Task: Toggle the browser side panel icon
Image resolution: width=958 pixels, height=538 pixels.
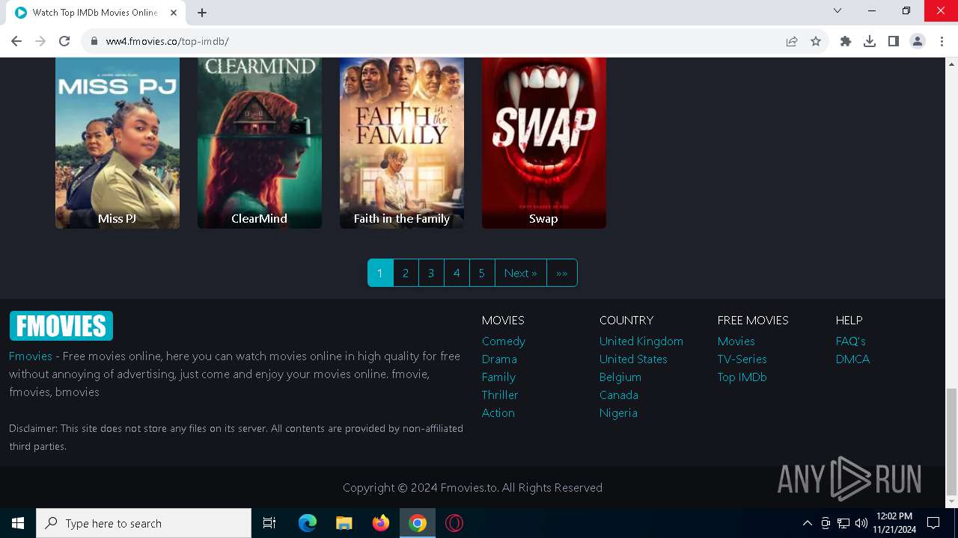Action: (894, 41)
